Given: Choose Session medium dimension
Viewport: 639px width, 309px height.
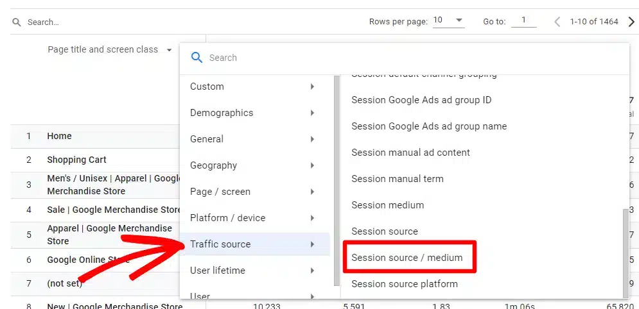Looking at the screenshot, I should tap(387, 205).
